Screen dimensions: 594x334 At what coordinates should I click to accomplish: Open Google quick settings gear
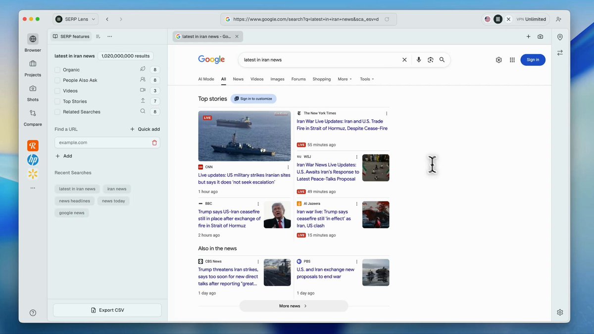tap(498, 60)
